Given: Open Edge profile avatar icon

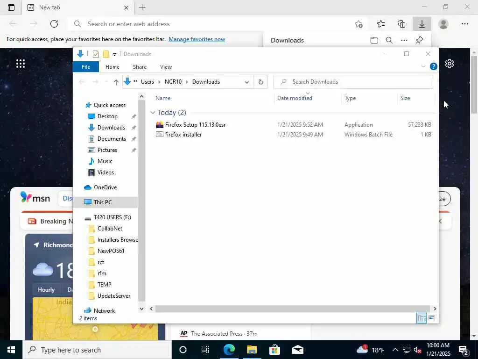Looking at the screenshot, I should (443, 24).
